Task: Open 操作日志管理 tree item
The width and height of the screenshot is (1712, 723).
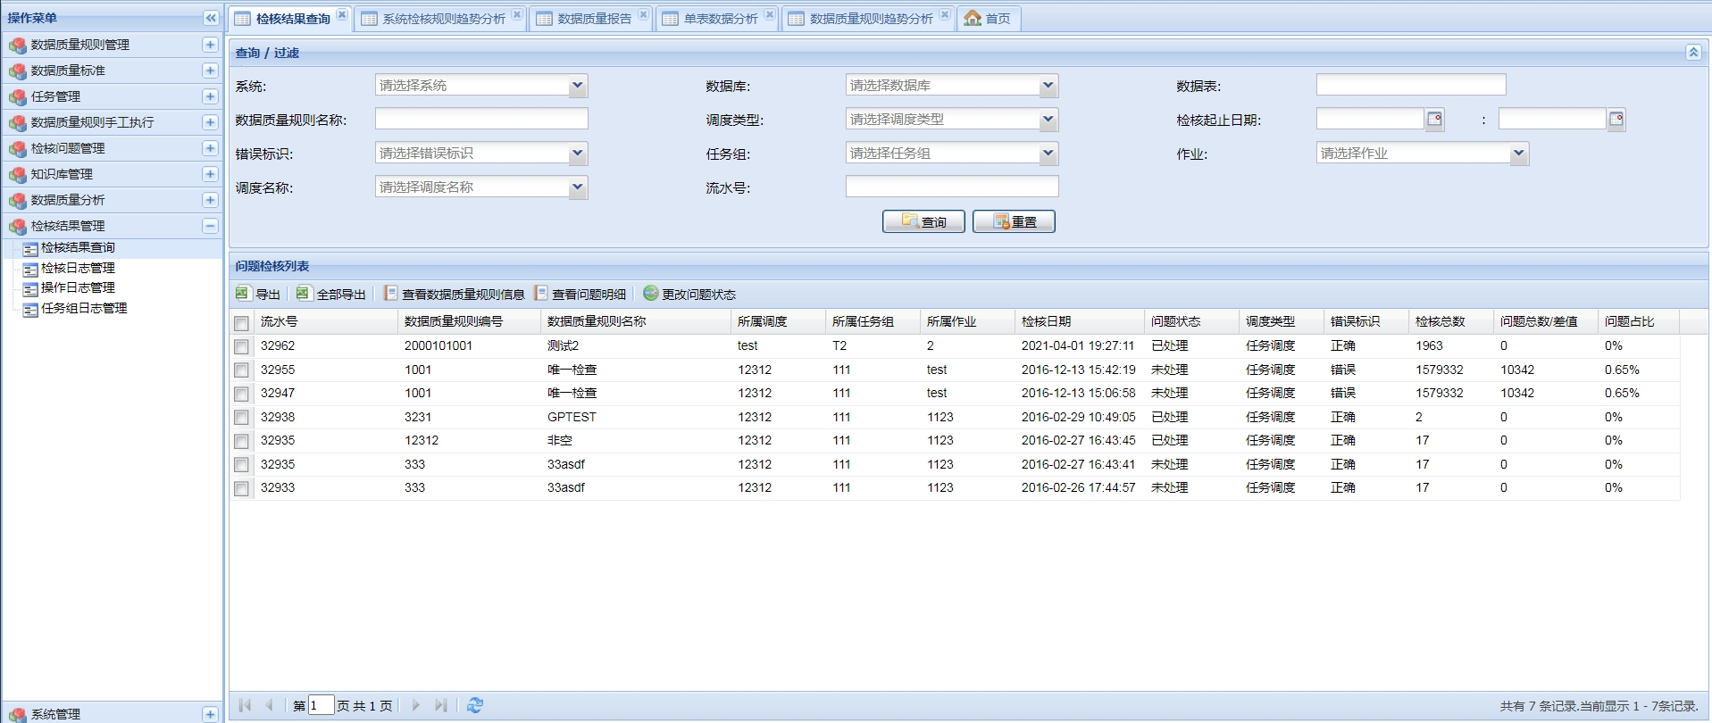Action: coord(78,287)
